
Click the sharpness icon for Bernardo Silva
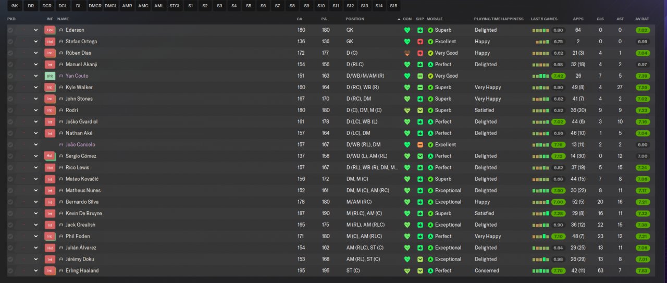pos(420,202)
